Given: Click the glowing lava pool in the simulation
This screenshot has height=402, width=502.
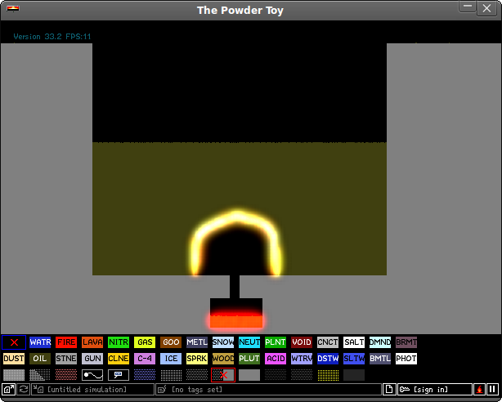Looking at the screenshot, I should coord(236,321).
